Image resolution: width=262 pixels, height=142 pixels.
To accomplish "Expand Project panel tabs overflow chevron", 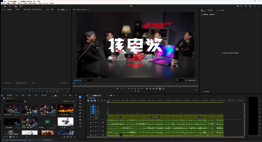I will 76,95.
